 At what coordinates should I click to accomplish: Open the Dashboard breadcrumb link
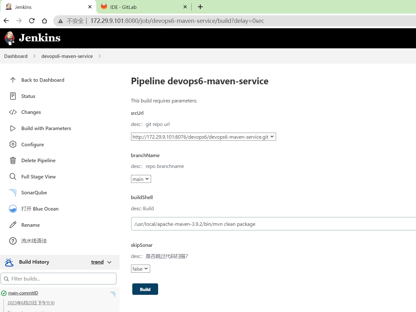[16, 56]
